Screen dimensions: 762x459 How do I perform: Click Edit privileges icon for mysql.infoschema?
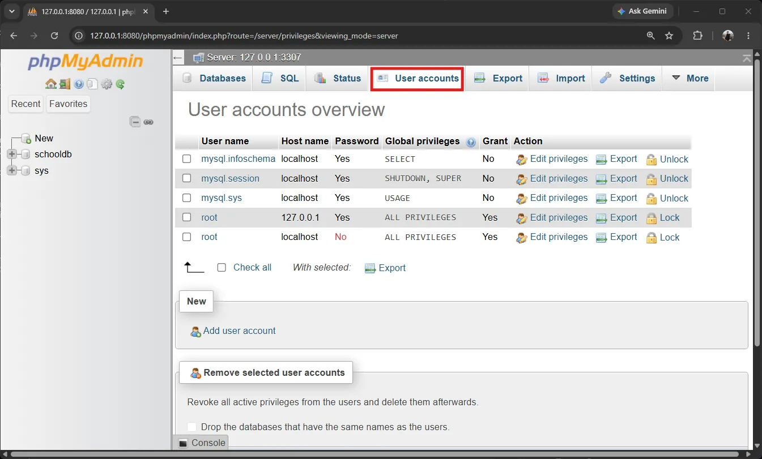(x=521, y=160)
